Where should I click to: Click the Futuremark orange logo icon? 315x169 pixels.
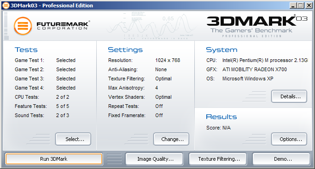coord(23,26)
